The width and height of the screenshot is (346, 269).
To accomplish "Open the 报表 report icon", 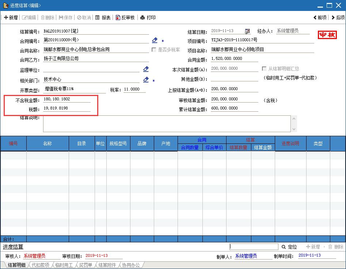I will click(x=103, y=18).
